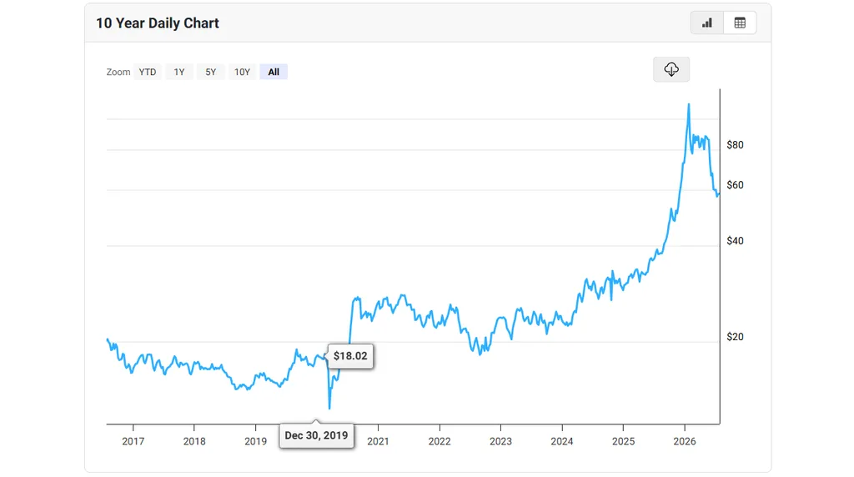Click the 2022 x-axis label
854x477 pixels.
click(440, 441)
